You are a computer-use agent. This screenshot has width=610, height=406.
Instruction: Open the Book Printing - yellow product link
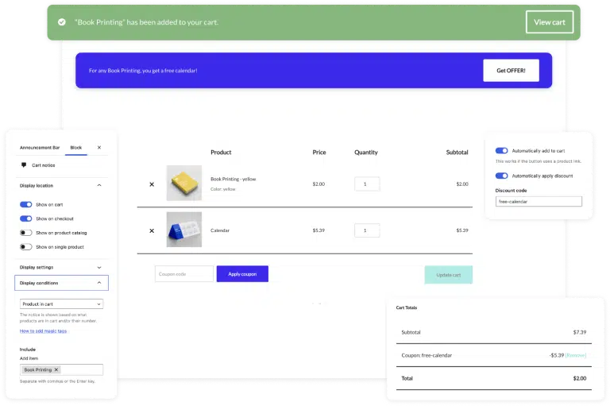click(x=233, y=179)
